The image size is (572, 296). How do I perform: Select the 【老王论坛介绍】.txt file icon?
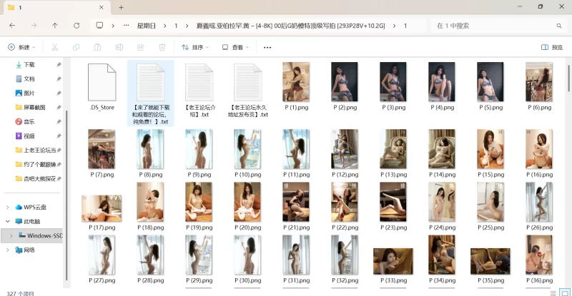(x=199, y=82)
